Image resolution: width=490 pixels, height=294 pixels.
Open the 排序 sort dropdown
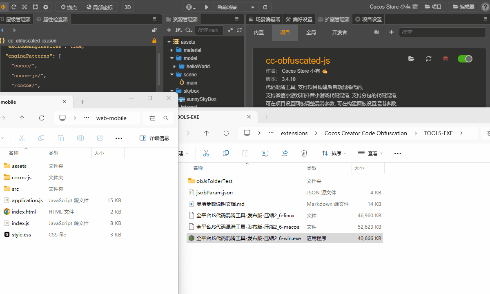click(x=334, y=153)
